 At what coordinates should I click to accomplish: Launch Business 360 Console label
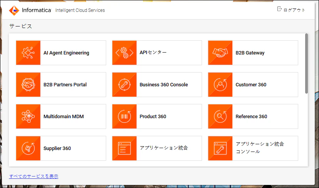(x=164, y=84)
